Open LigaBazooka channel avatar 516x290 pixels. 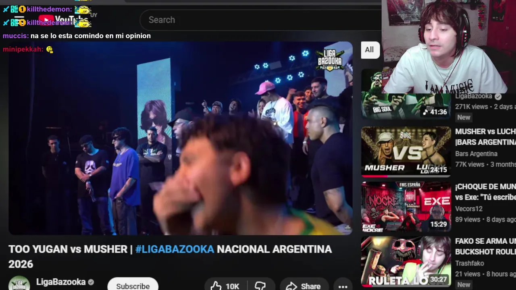click(19, 284)
